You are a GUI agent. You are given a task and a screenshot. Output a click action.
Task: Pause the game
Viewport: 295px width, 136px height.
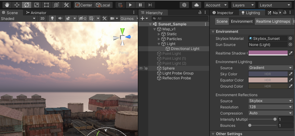(x=140, y=5)
